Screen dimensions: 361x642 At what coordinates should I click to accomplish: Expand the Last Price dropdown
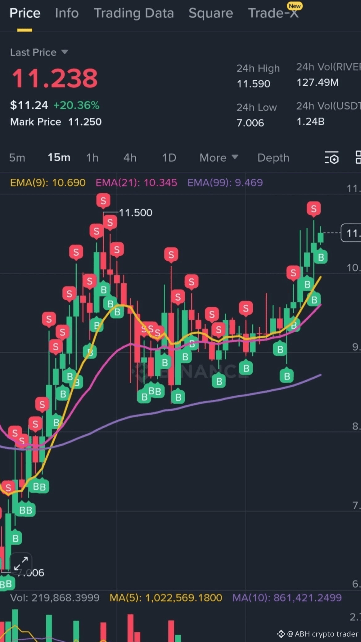tap(39, 52)
